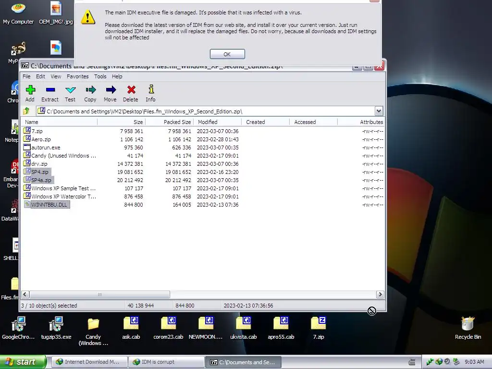Go up one folder level icon
The image size is (492, 369).
tap(26, 111)
